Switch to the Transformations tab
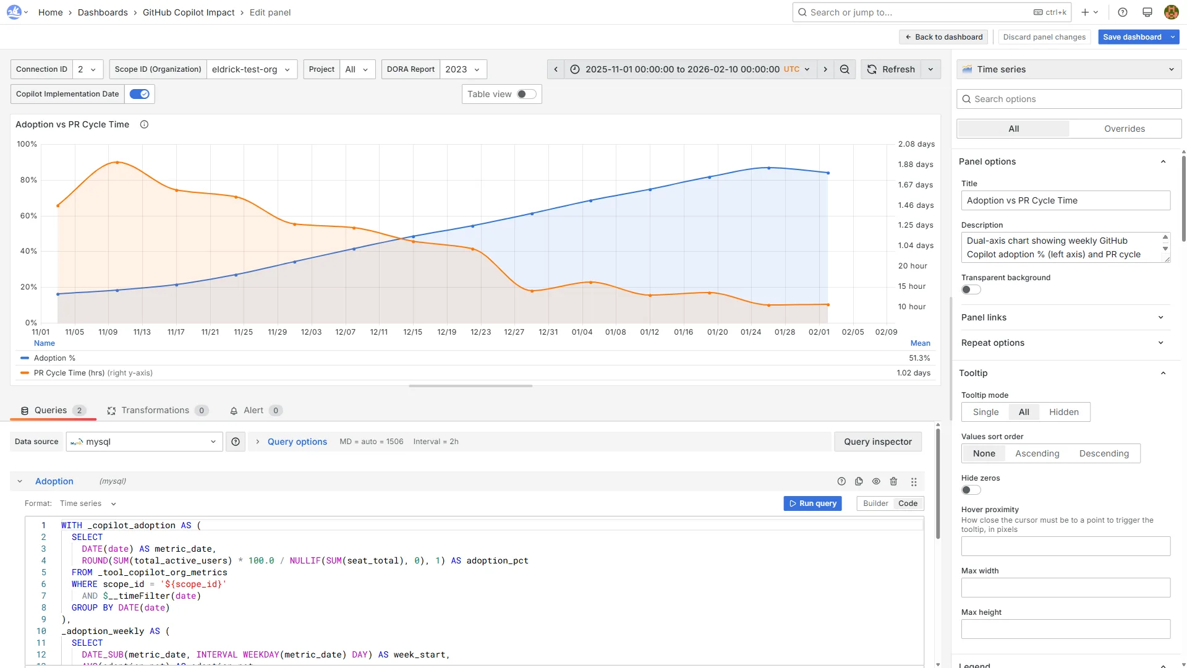 [x=155, y=410]
